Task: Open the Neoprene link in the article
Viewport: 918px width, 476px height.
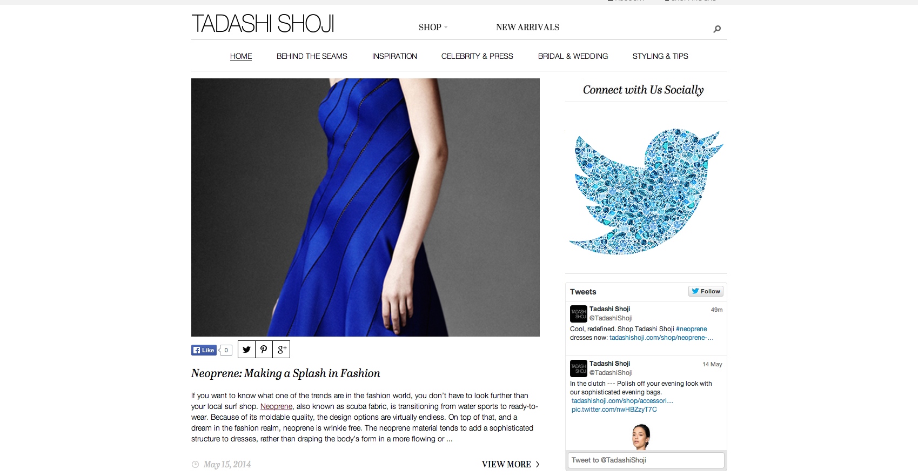Action: 276,406
